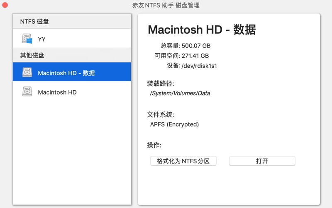Select Macintosh HD - 数据 row text
The height and width of the screenshot is (208, 332).
(x=66, y=73)
